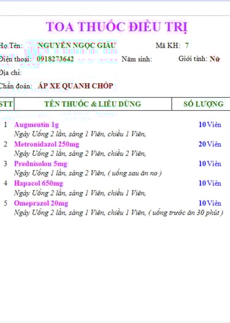Click quantity '10 Viên' for Hapacol
Viewport: 230px width, 323px height.
click(x=210, y=183)
